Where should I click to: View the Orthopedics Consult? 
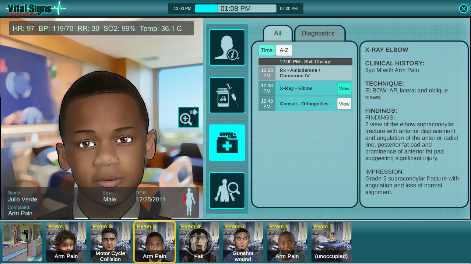(344, 103)
